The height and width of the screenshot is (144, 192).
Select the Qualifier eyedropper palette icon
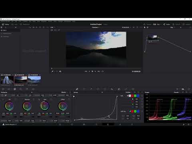pyautogui.click(x=91, y=89)
